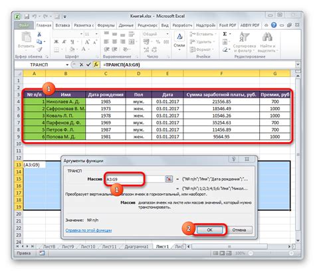The image size is (315, 271).
Task: Click the Найти и выделить binoculars icon
Action: pyautogui.click(x=267, y=37)
